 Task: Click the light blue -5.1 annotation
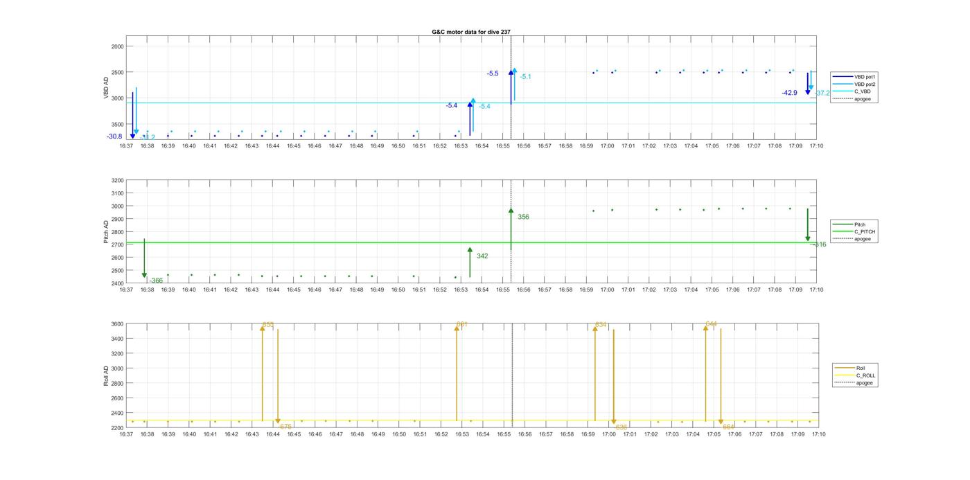click(526, 77)
